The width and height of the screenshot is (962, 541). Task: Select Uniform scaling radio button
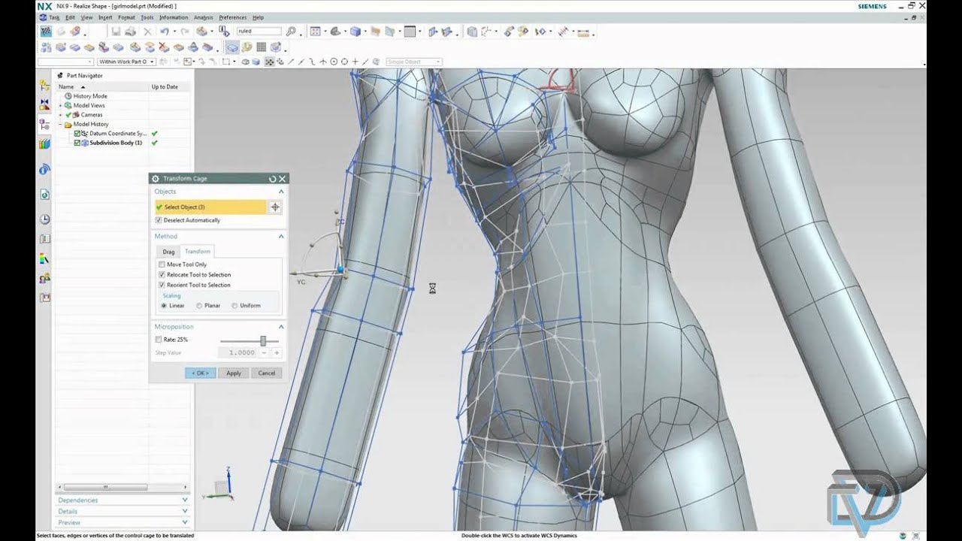pos(234,306)
